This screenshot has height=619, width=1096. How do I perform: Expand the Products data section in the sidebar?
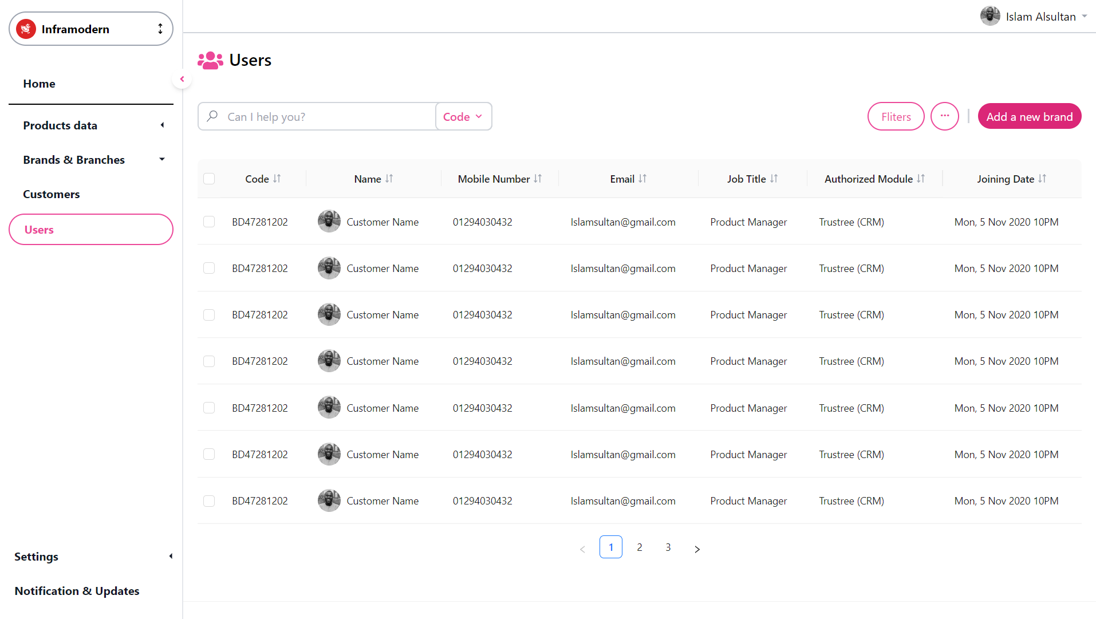tap(162, 125)
